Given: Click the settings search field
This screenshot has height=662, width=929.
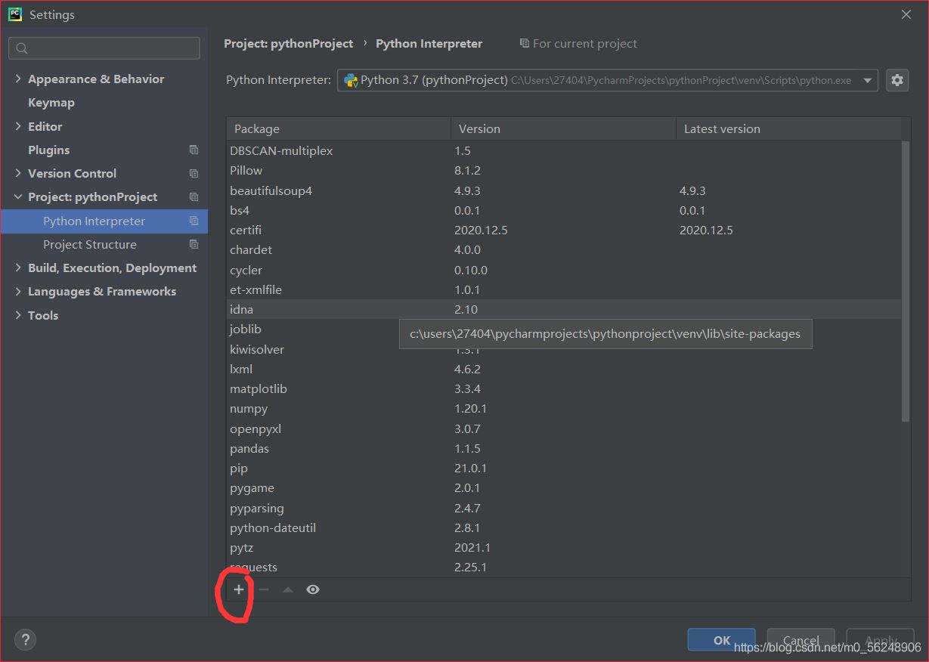Looking at the screenshot, I should click(x=104, y=48).
